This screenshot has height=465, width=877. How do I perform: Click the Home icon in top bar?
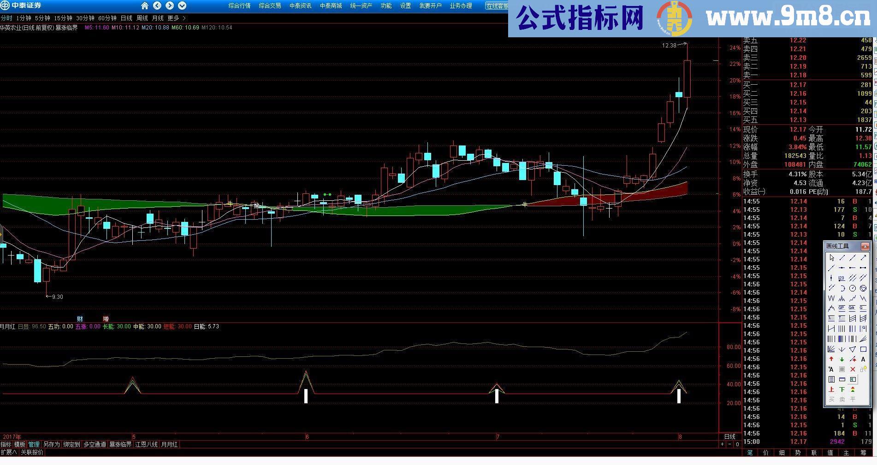(145, 6)
